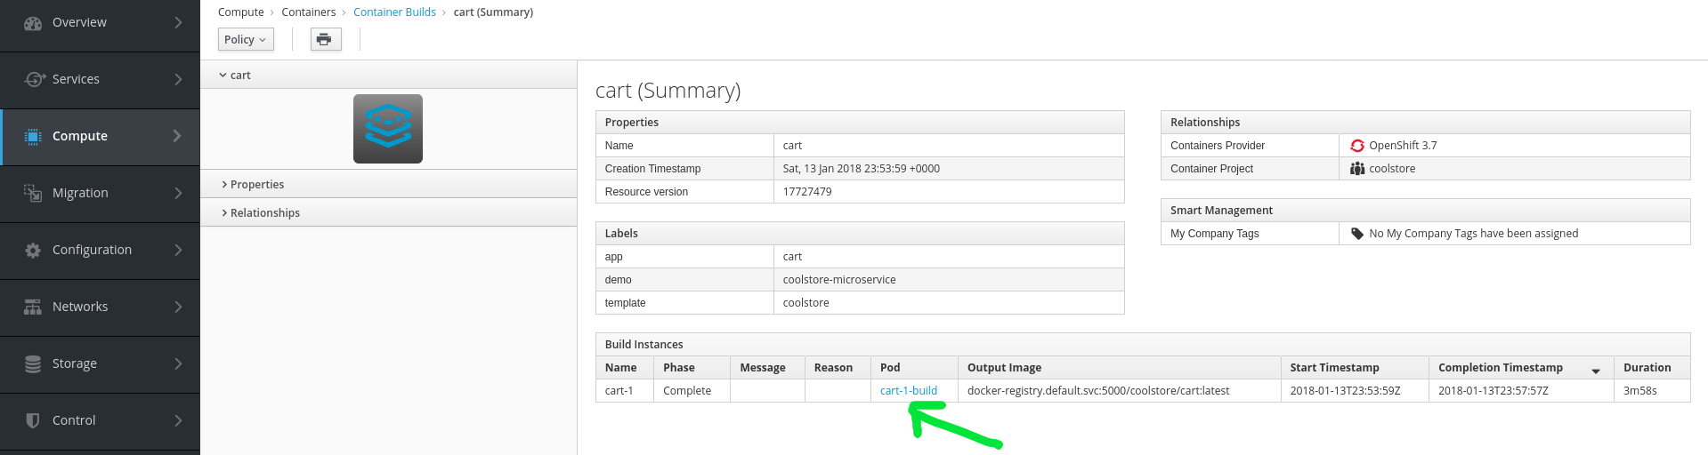Sort by Duration column header
The image size is (1708, 455).
(x=1652, y=368)
